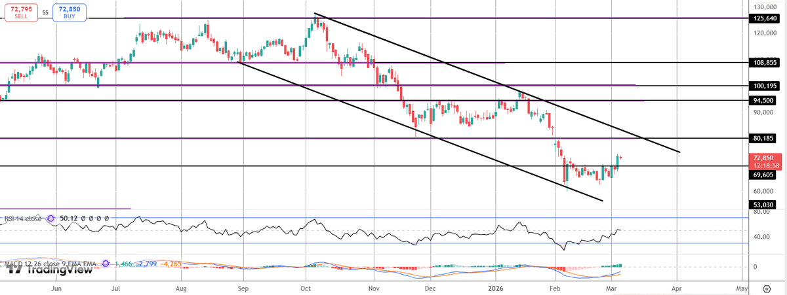Screen dimensions: 787x295
Task: Click the May label on time axis
Action: coord(741,288)
